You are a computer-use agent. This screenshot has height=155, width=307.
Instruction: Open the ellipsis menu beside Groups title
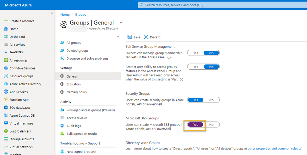click(x=122, y=23)
